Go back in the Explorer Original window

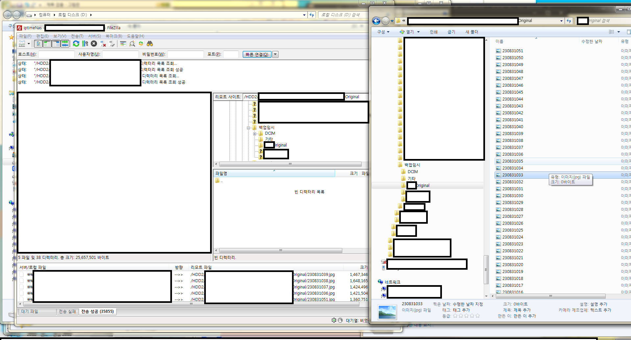tap(376, 21)
